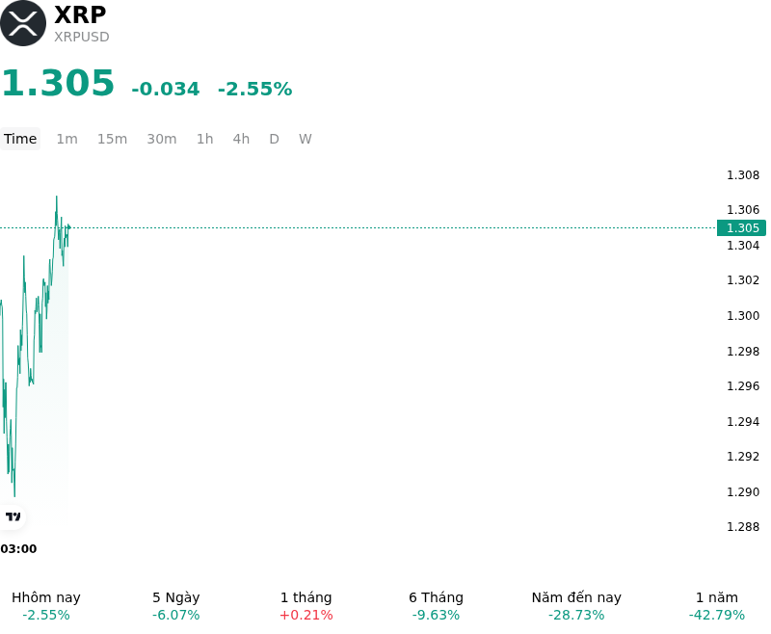Click the 1.305 current price label on axis
771x634 pixels.
tap(741, 228)
